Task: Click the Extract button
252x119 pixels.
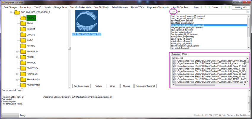Action: click(x=112, y=86)
